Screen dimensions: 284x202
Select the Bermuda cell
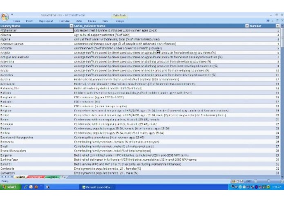coord(37,124)
